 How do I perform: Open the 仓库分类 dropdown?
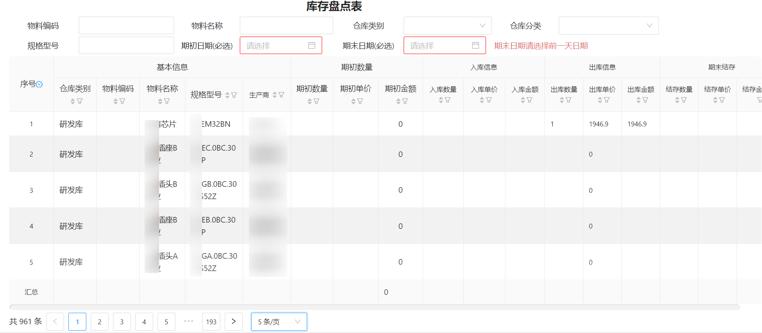[608, 25]
